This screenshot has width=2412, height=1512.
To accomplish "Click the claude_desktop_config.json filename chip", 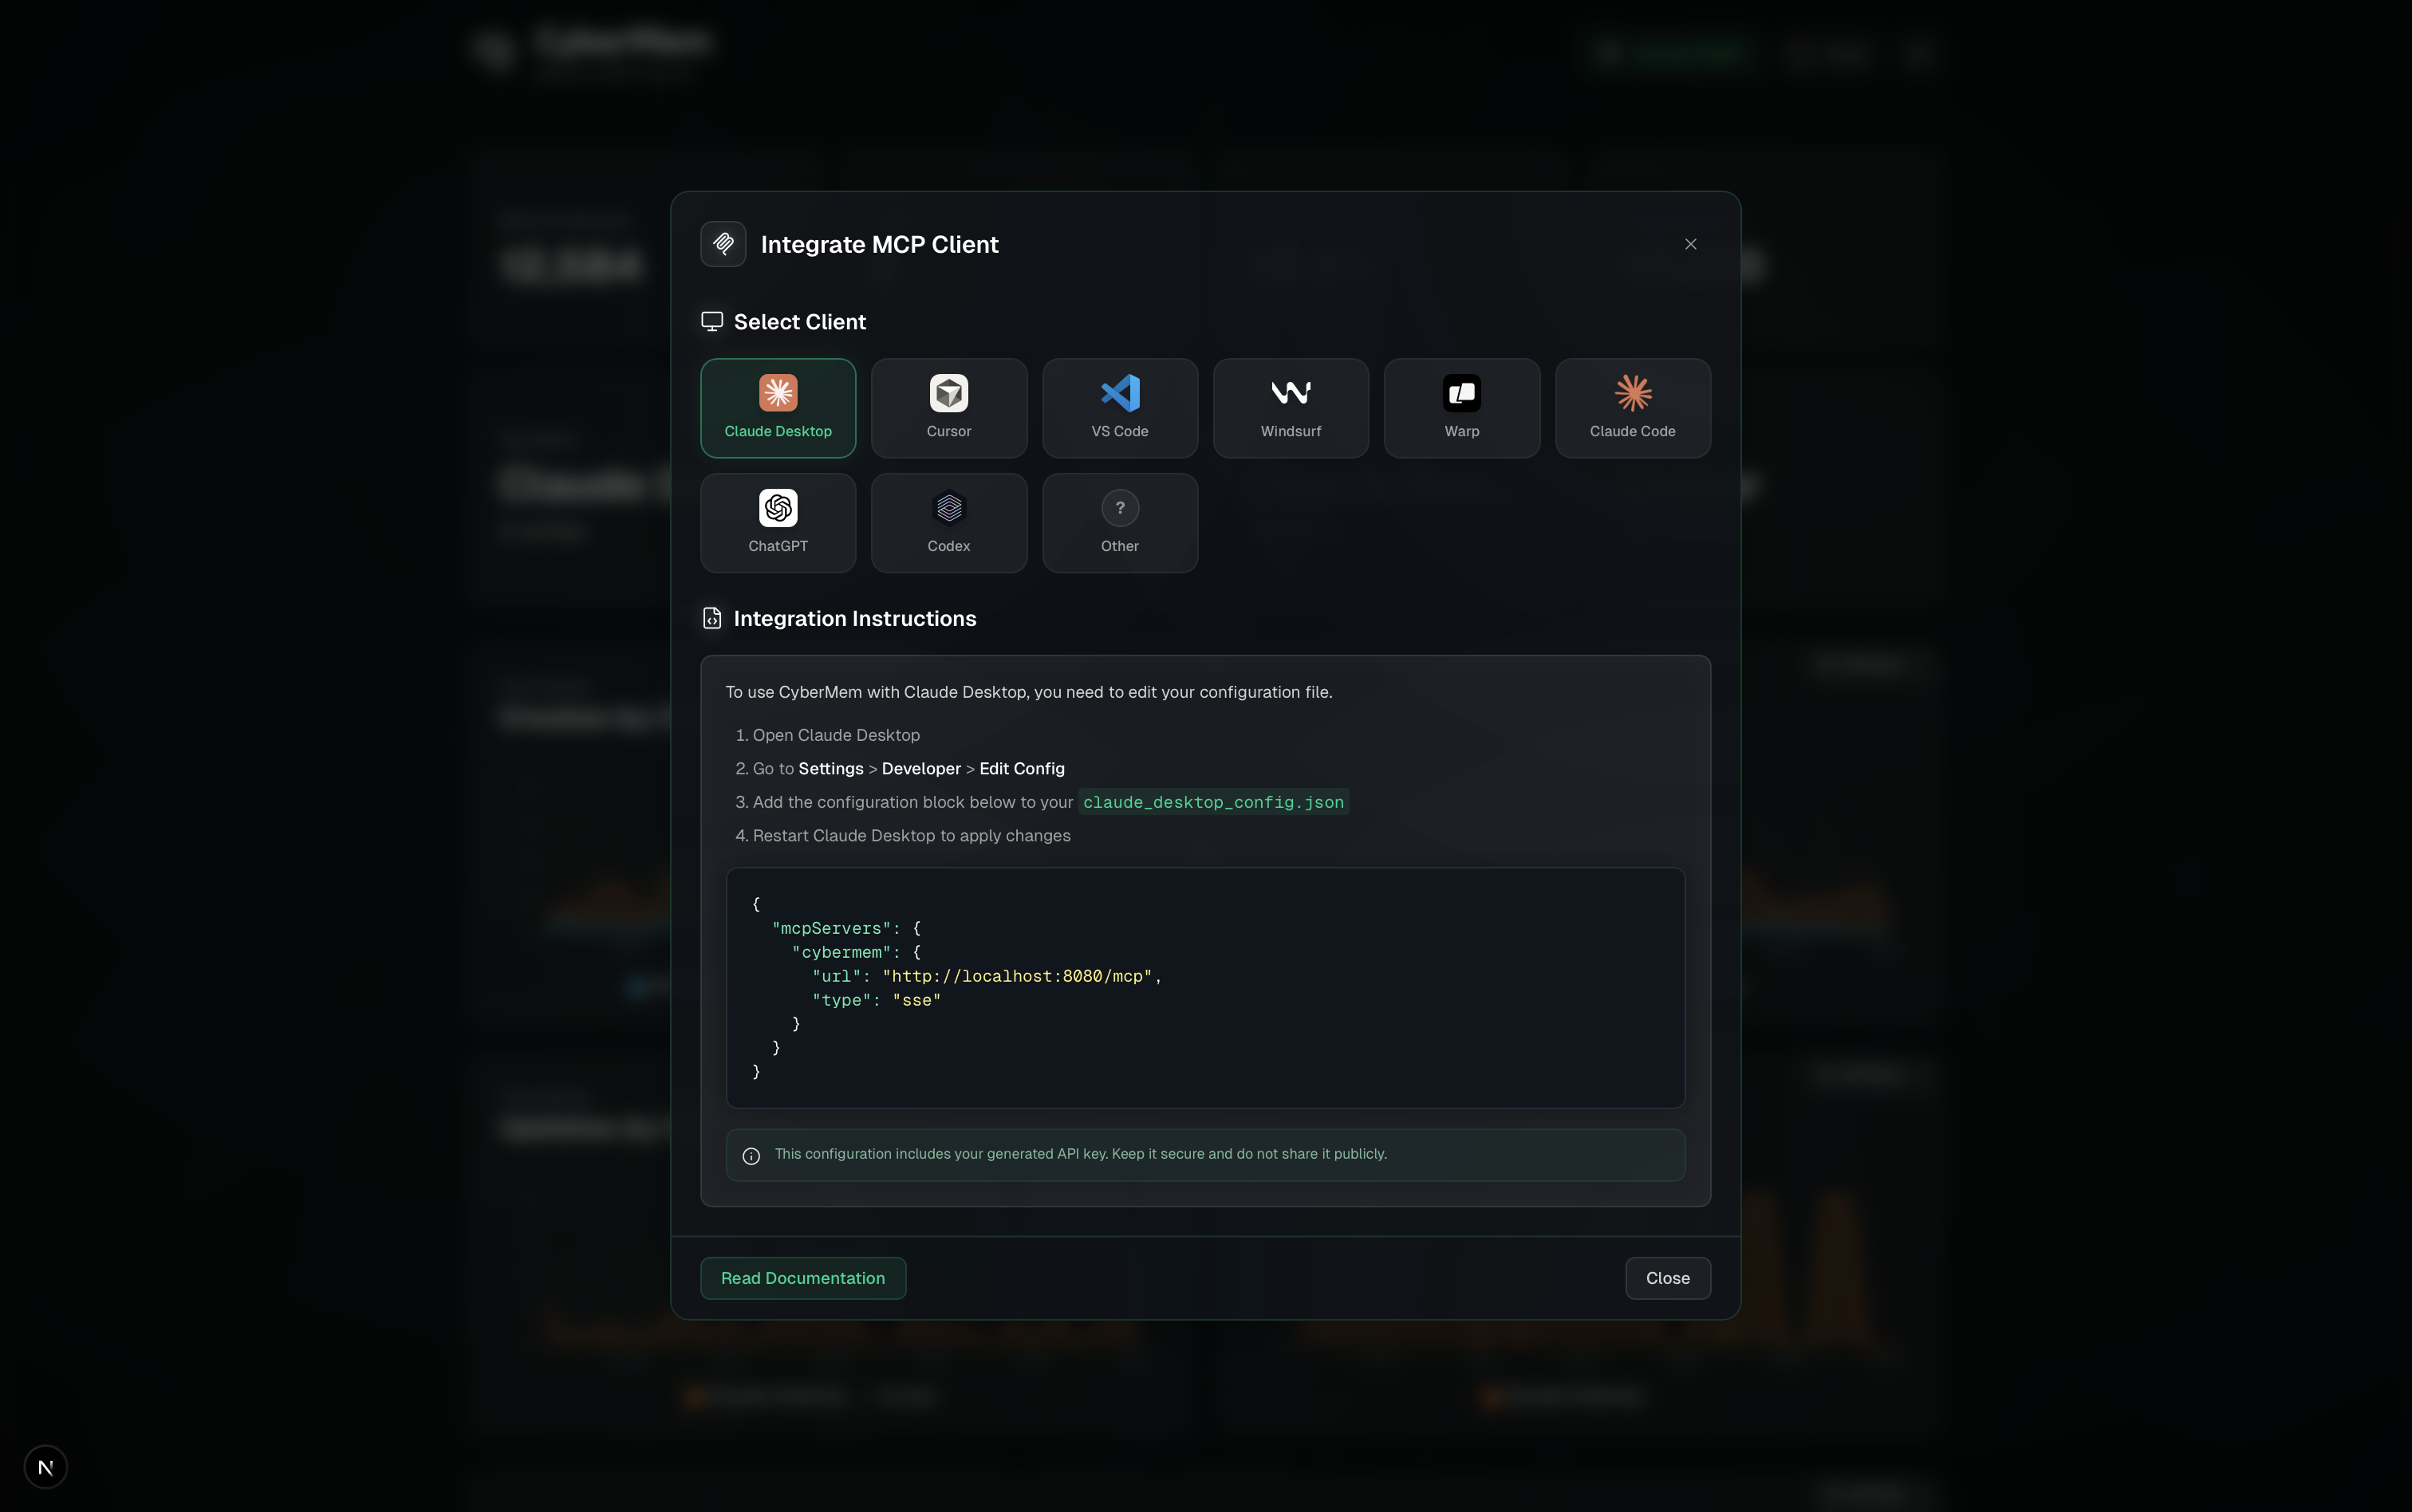I will 1212,802.
